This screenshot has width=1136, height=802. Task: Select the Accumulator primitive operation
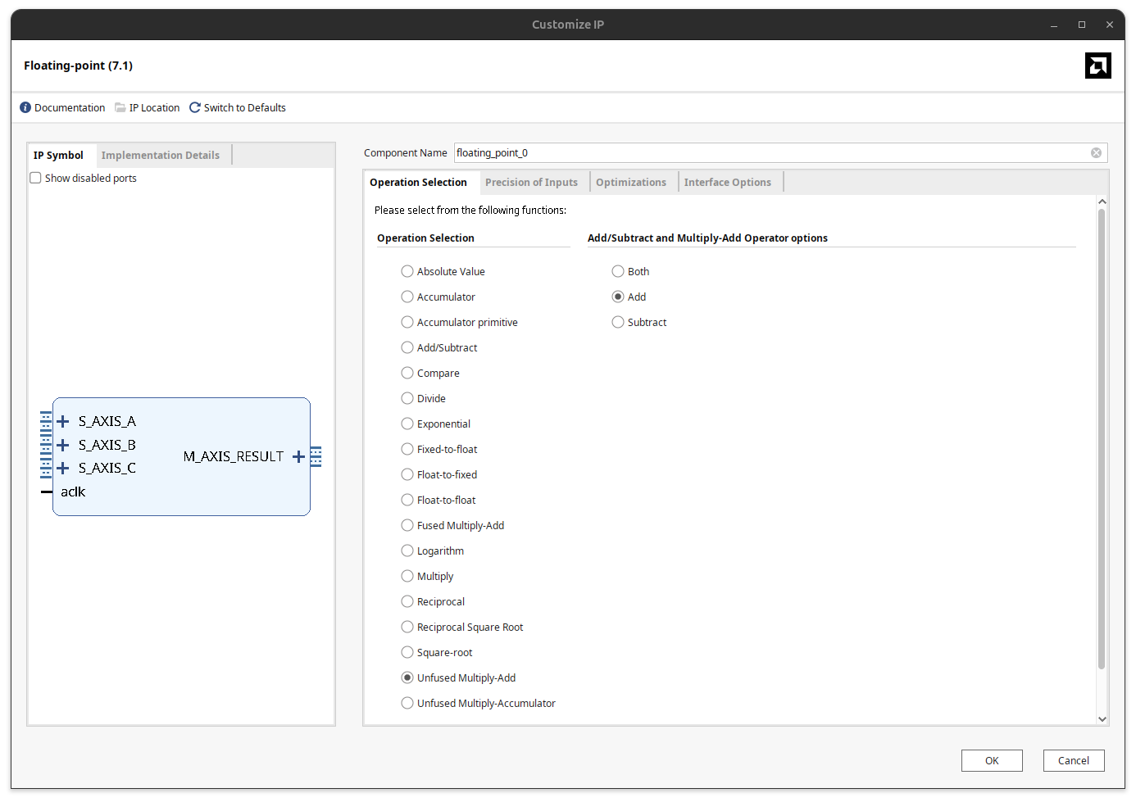pos(407,322)
